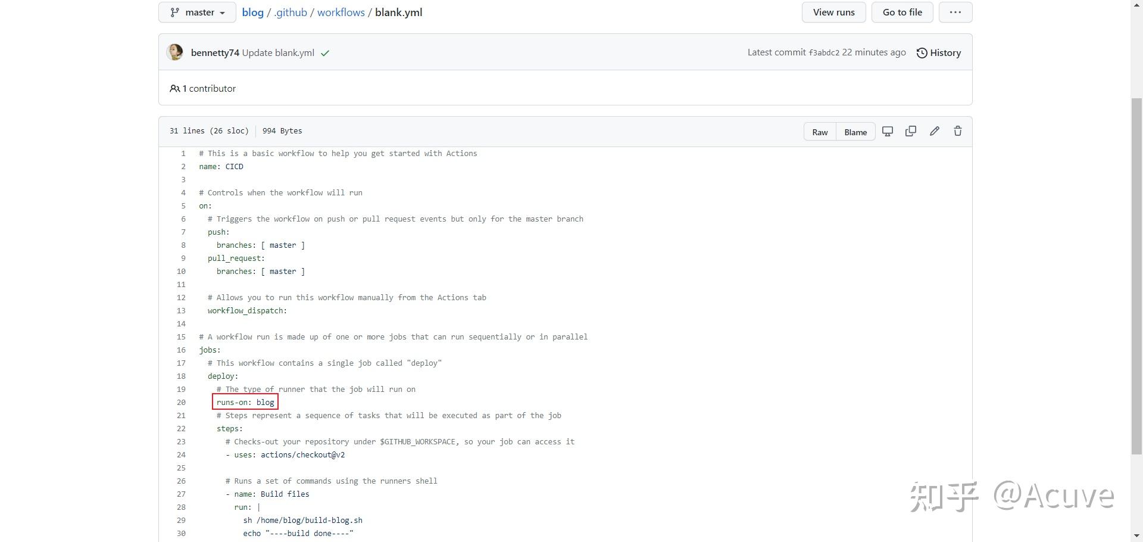Open the more options ellipsis menu
This screenshot has width=1143, height=542.
click(x=955, y=12)
